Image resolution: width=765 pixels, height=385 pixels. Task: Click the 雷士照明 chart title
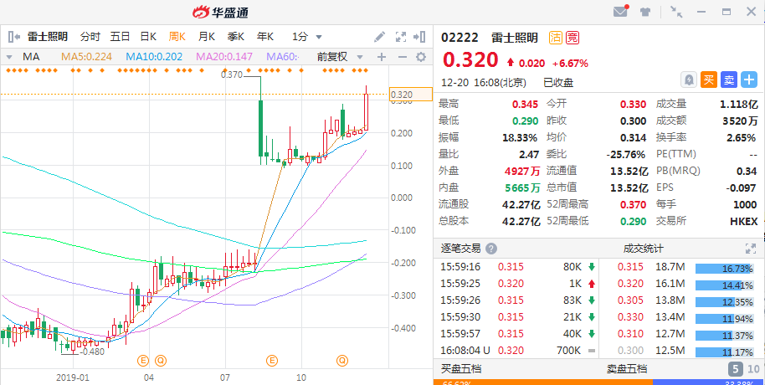(48, 37)
